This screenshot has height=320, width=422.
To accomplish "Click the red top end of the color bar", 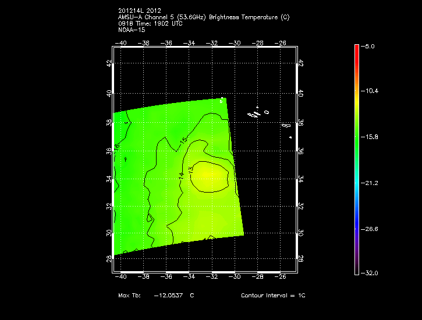I will (x=357, y=48).
